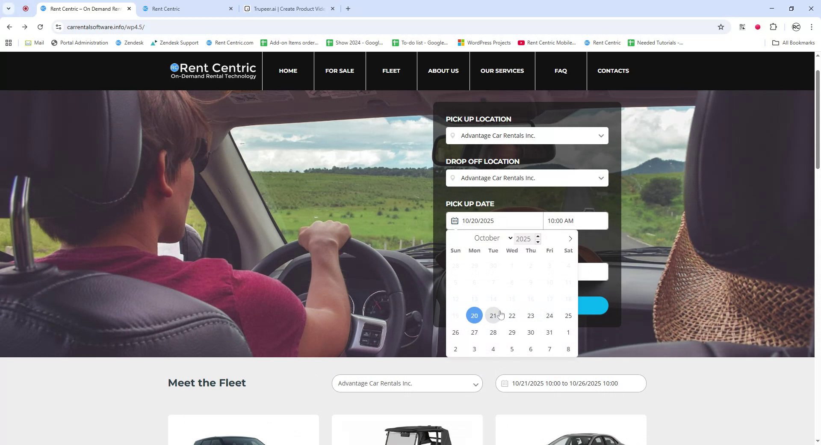Click the All Bookmarks folder icon
Viewport: 821px width, 445px height.
tap(776, 42)
